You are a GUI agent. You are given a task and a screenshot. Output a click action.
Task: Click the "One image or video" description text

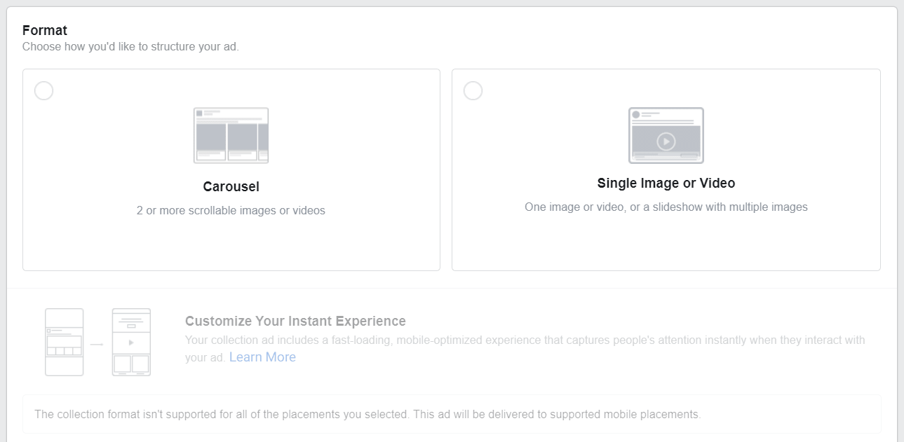pyautogui.click(x=666, y=207)
